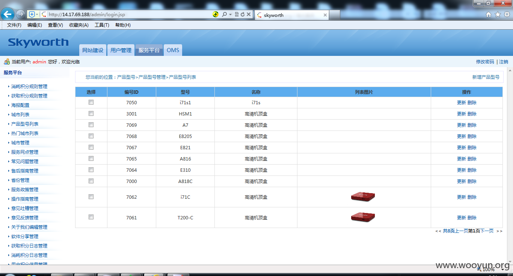
Task: Click the green plus add-on icon in address bar
Action: pos(216,14)
